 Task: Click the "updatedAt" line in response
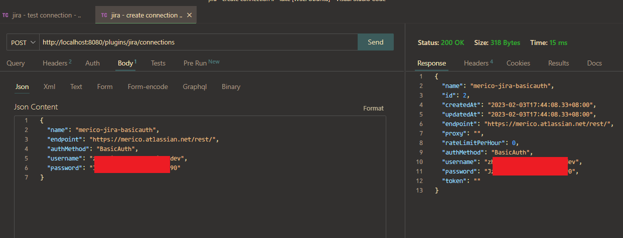(x=519, y=114)
